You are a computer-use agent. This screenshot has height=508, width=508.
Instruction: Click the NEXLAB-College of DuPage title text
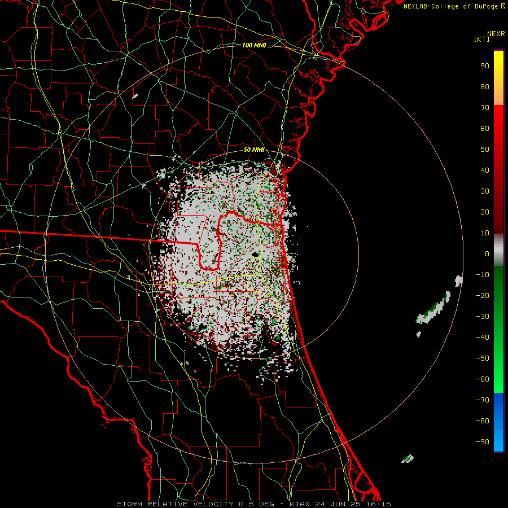[x=450, y=6]
